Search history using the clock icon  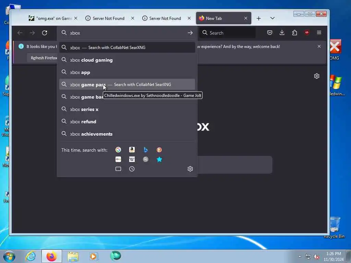coord(132,169)
